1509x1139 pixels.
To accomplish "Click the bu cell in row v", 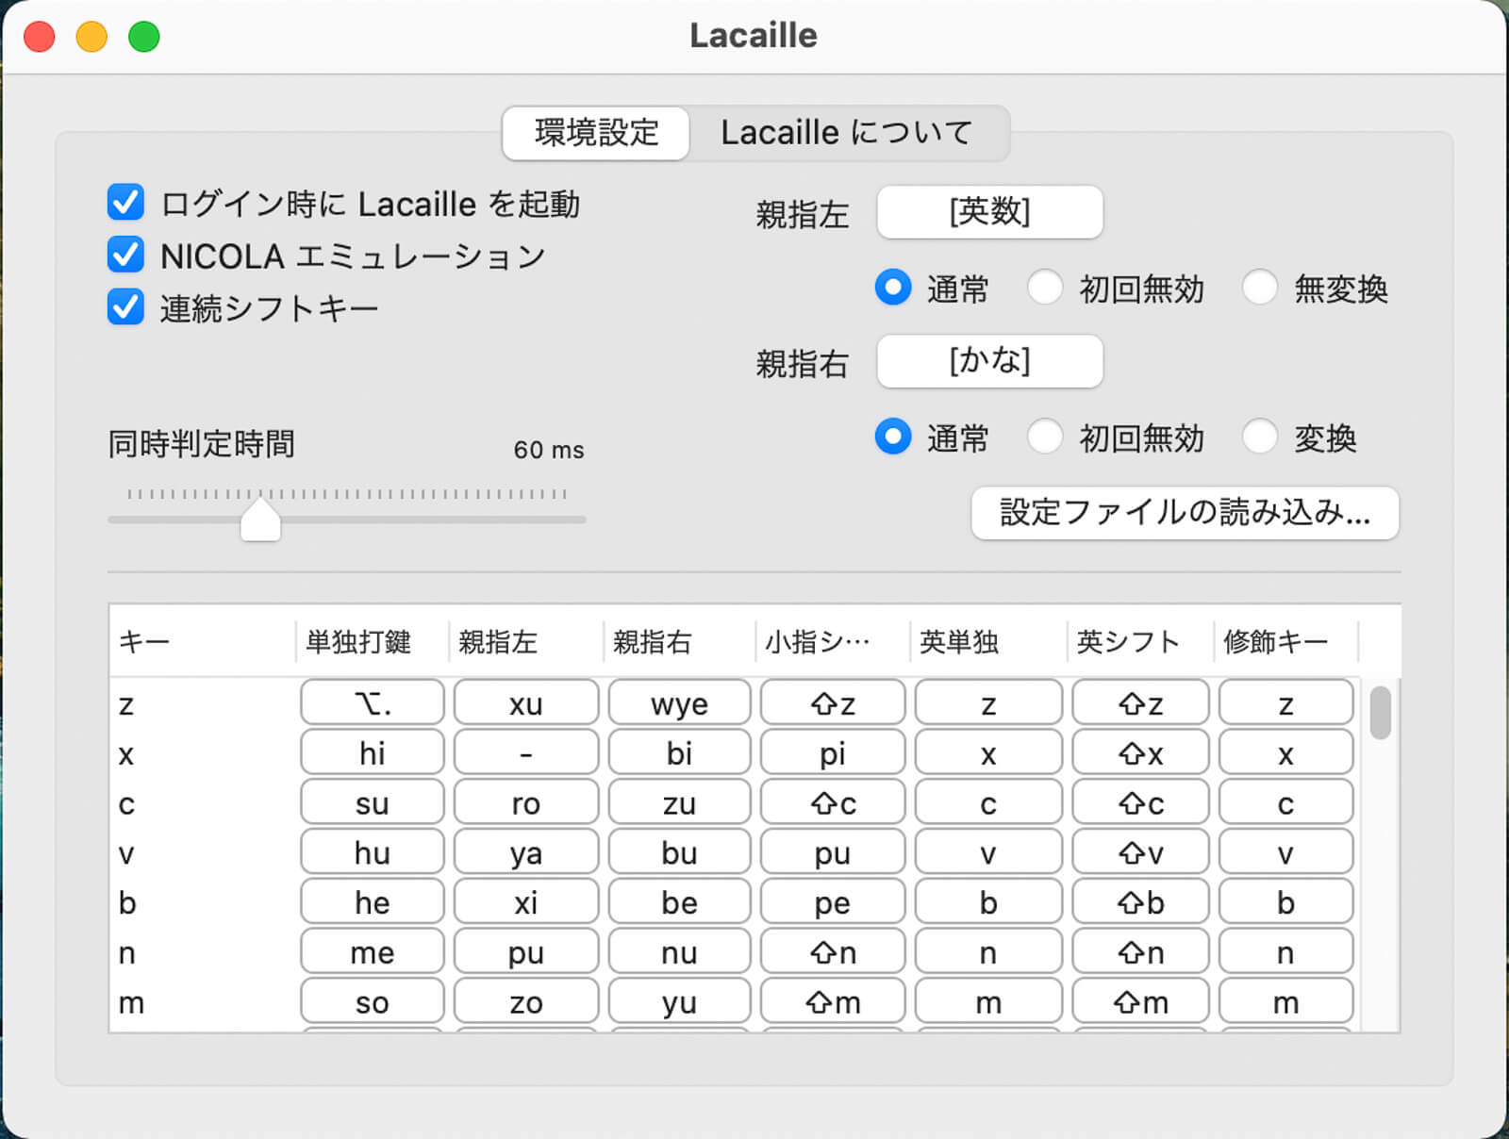I will 679,852.
